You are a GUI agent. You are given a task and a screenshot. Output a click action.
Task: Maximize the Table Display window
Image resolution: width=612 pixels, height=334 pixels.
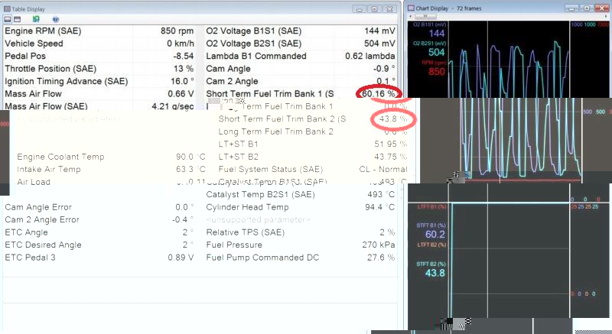pos(373,8)
